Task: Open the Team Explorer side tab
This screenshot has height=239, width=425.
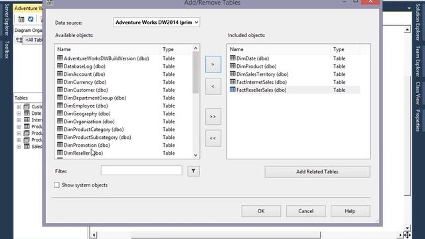Action: point(418,61)
